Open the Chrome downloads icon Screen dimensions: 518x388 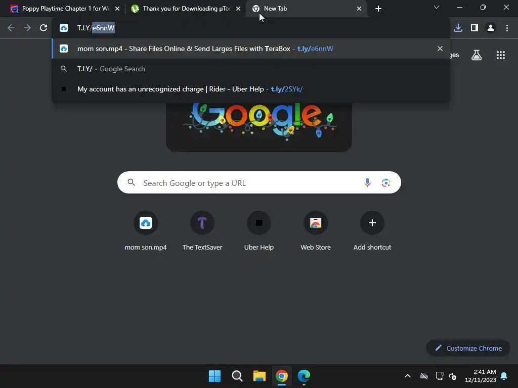pyautogui.click(x=458, y=28)
